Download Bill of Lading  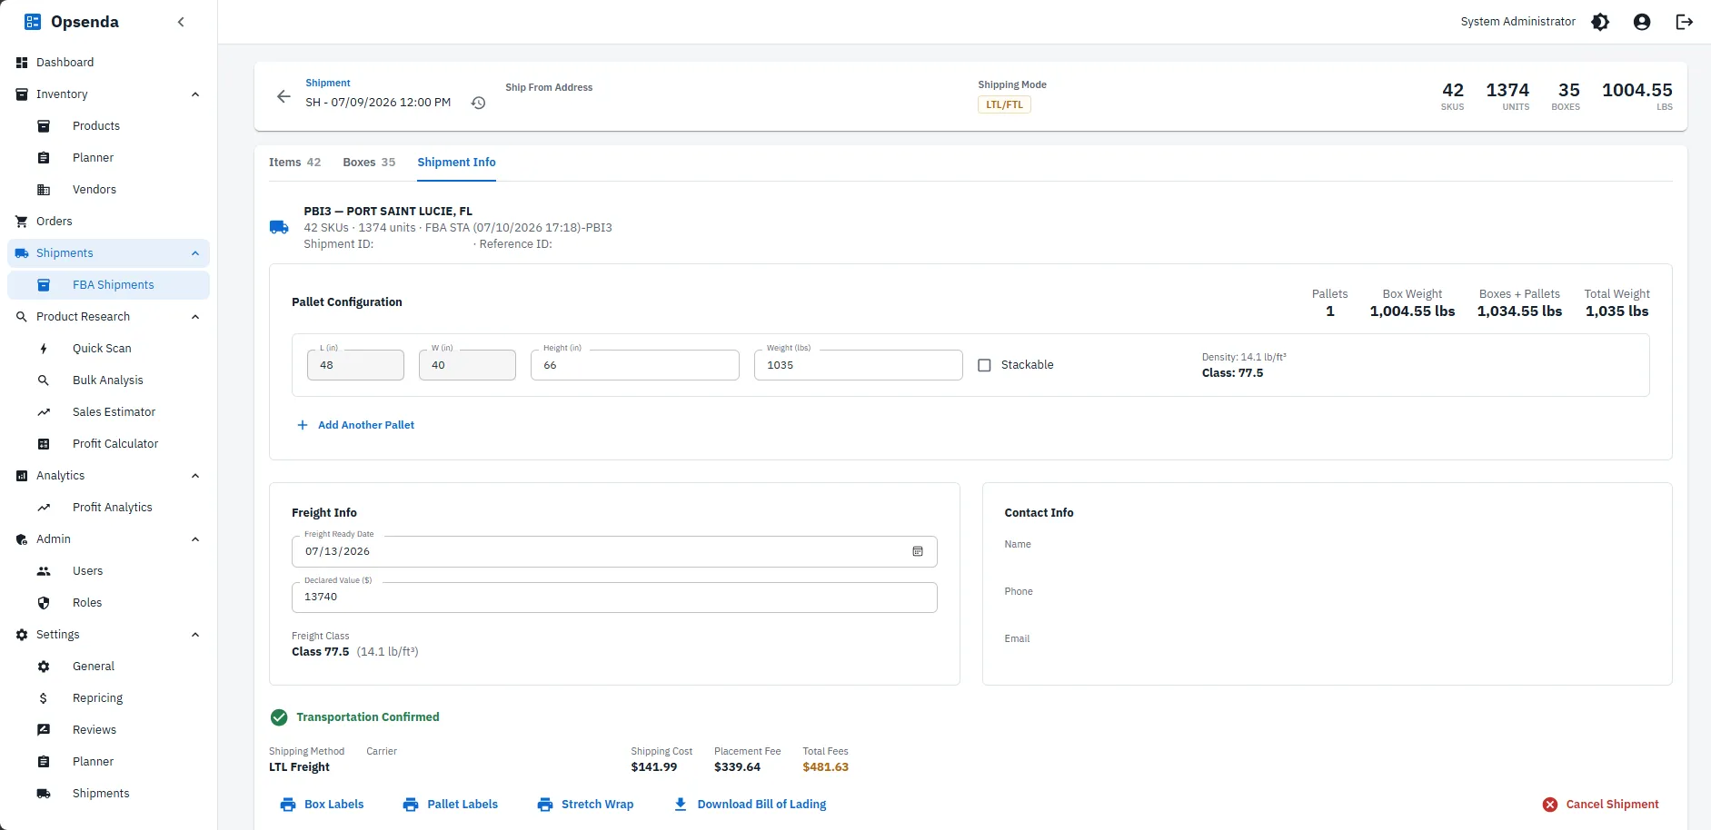(751, 805)
